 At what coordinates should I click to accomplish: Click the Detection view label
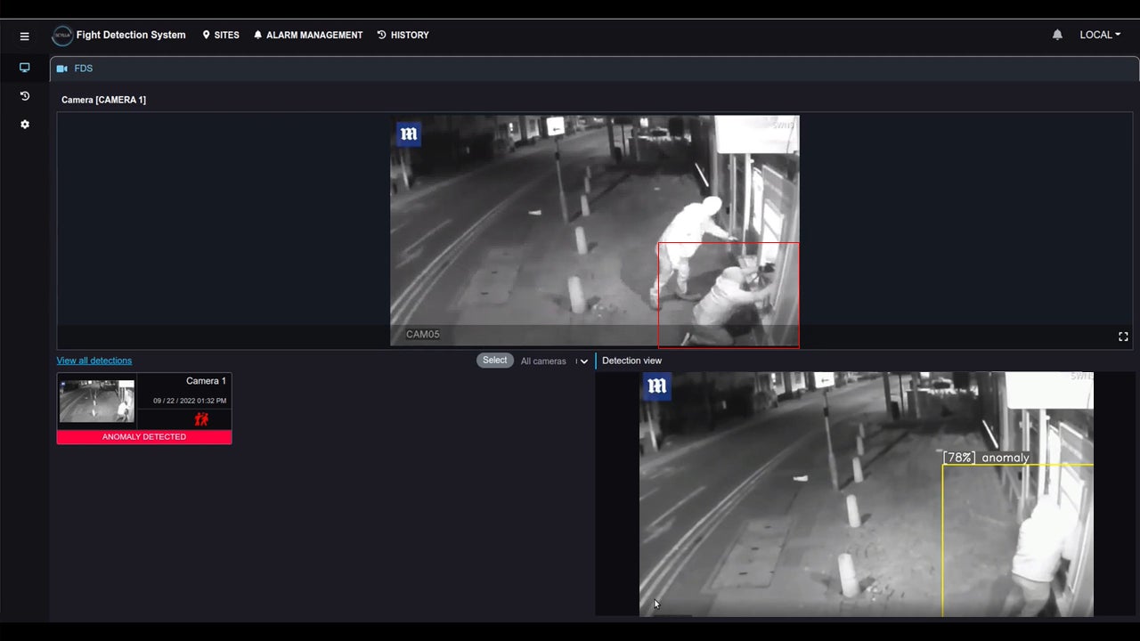click(x=631, y=361)
